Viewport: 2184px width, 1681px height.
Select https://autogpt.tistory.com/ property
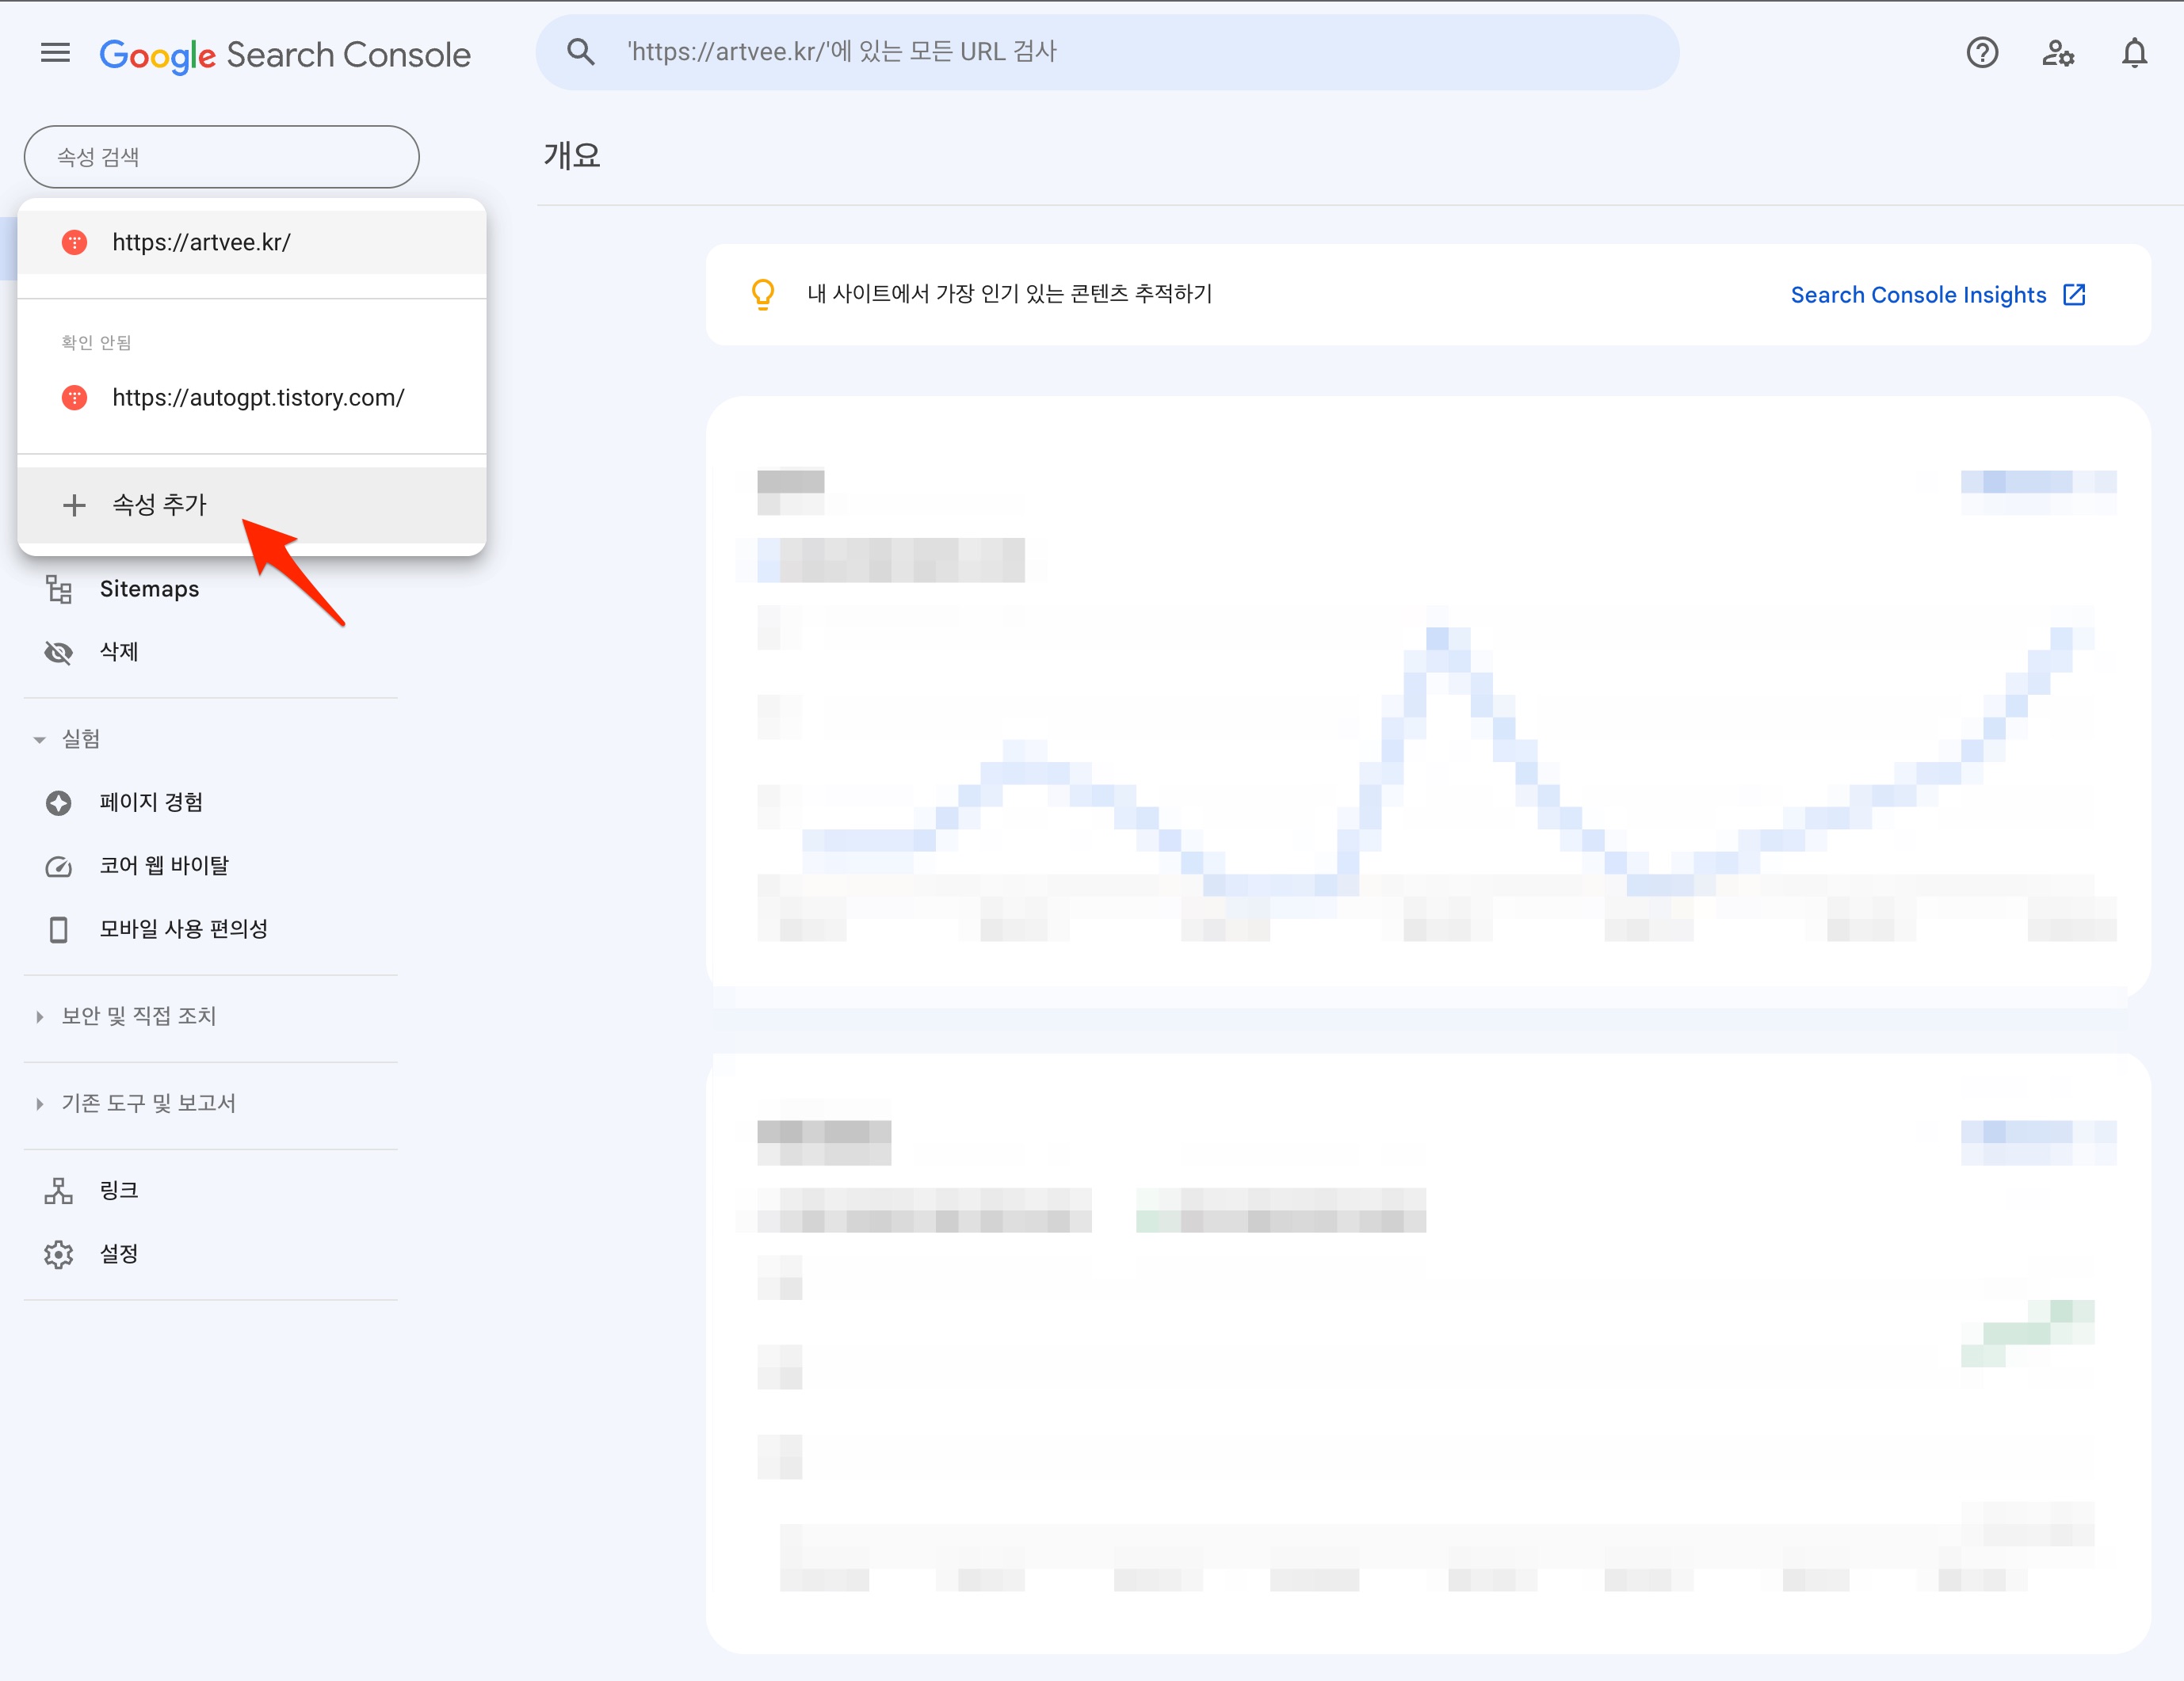click(257, 398)
